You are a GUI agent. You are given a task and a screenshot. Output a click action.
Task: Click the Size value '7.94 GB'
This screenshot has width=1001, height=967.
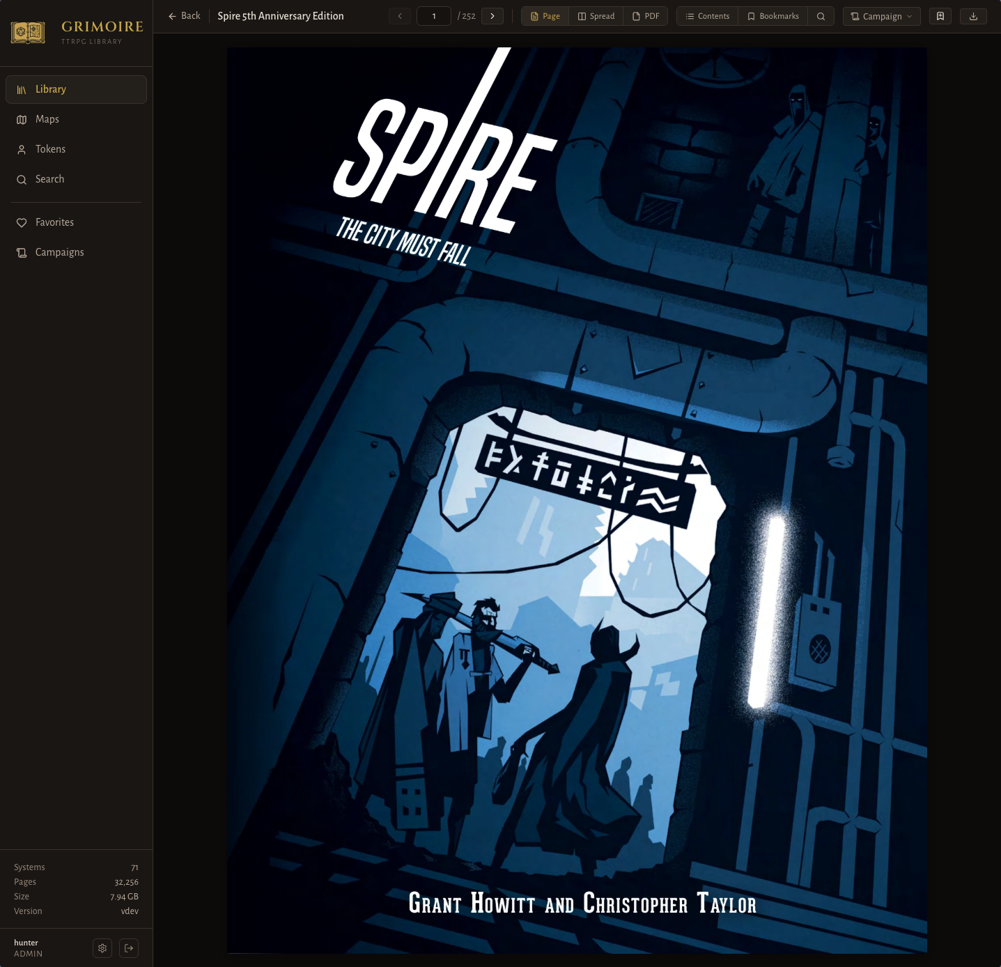[x=124, y=897]
